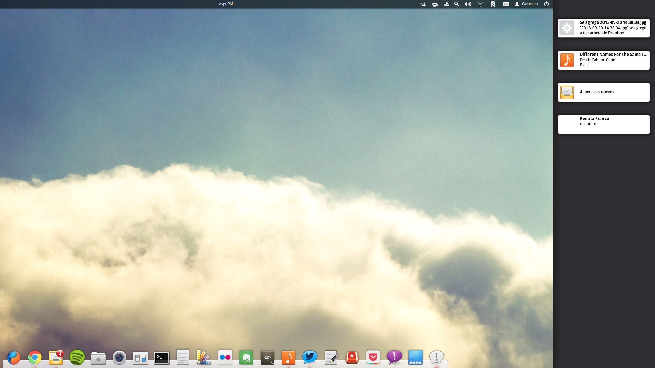Image resolution: width=655 pixels, height=368 pixels.
Task: Click the orange music note notification icon
Action: (567, 60)
